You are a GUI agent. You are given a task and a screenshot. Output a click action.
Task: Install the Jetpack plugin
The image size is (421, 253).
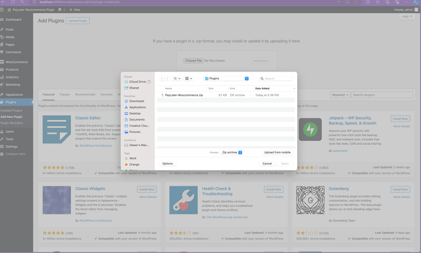pos(401,119)
